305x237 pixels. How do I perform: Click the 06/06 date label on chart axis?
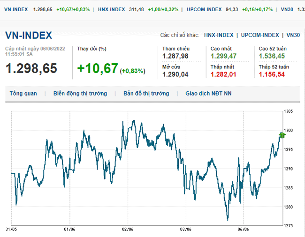[x=244, y=229]
